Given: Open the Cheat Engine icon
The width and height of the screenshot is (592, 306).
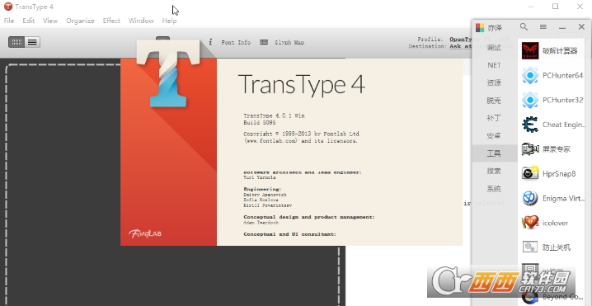Looking at the screenshot, I should pos(530,125).
